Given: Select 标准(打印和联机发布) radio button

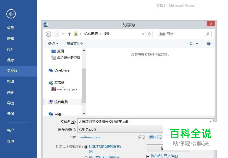Looking at the screenshot, I should (86, 147).
